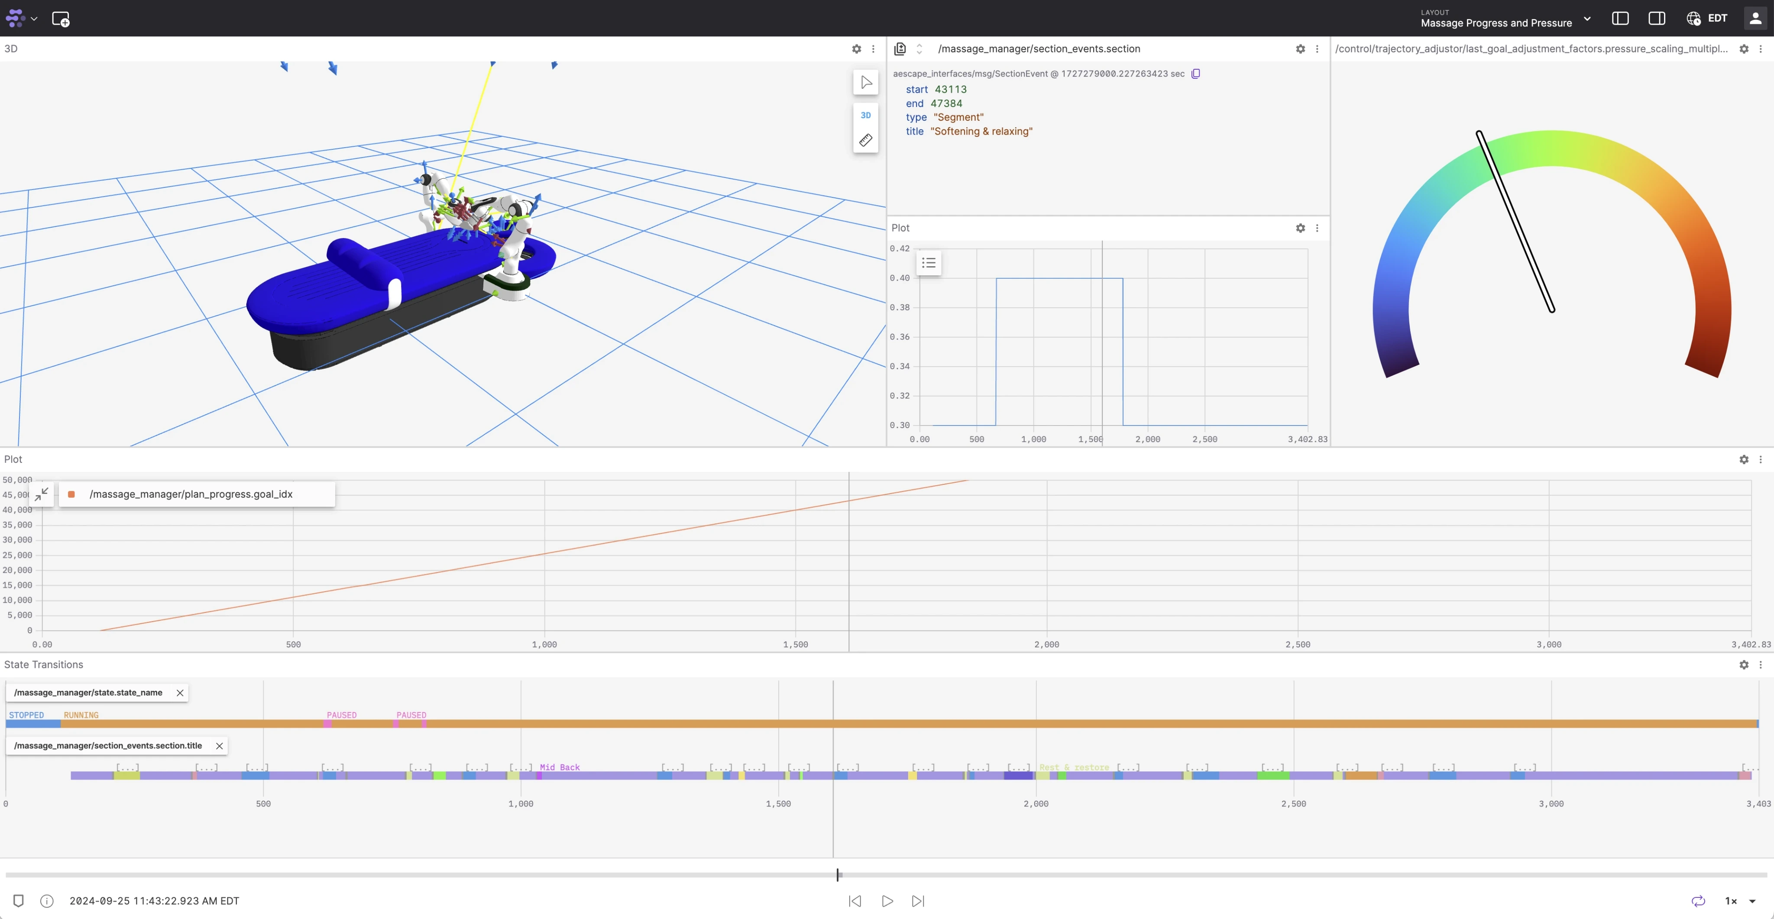Seek backward in playback
The height and width of the screenshot is (919, 1774).
pos(855,901)
